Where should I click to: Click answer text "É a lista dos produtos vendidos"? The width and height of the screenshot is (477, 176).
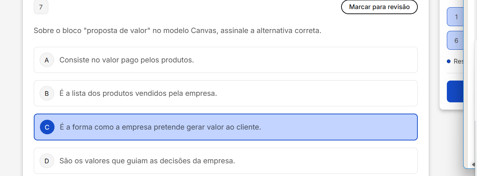point(138,94)
